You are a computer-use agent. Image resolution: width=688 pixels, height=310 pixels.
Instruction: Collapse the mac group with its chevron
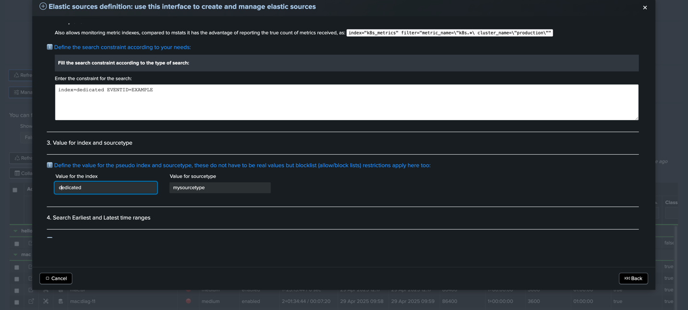pyautogui.click(x=15, y=254)
